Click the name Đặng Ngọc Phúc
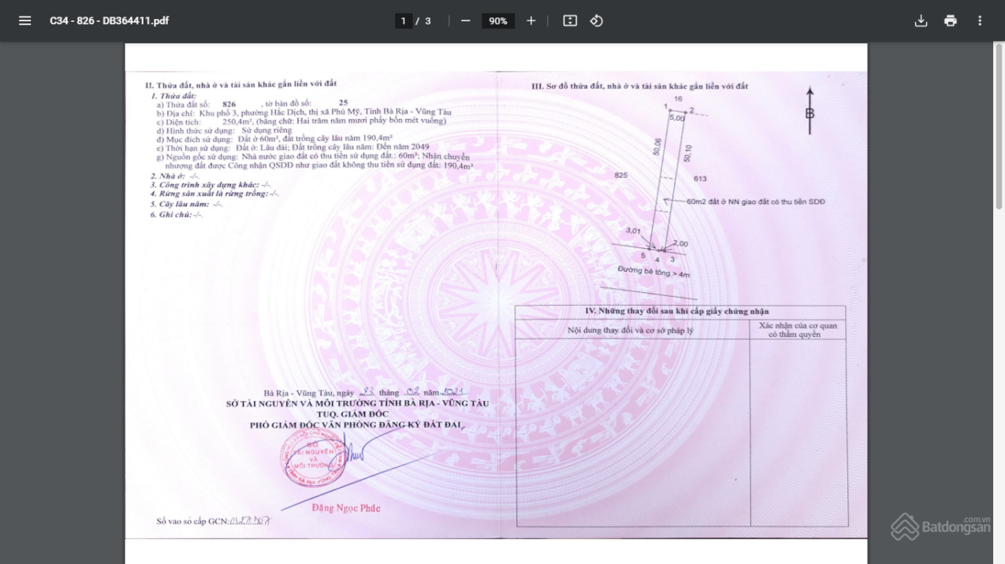1005x564 pixels. [x=345, y=508]
